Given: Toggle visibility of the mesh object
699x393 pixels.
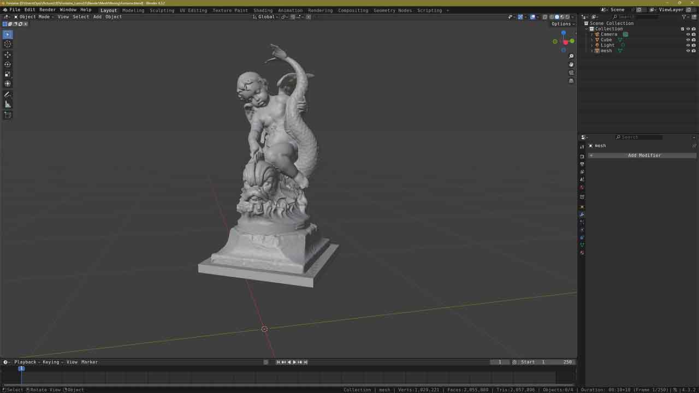Looking at the screenshot, I should click(x=688, y=51).
